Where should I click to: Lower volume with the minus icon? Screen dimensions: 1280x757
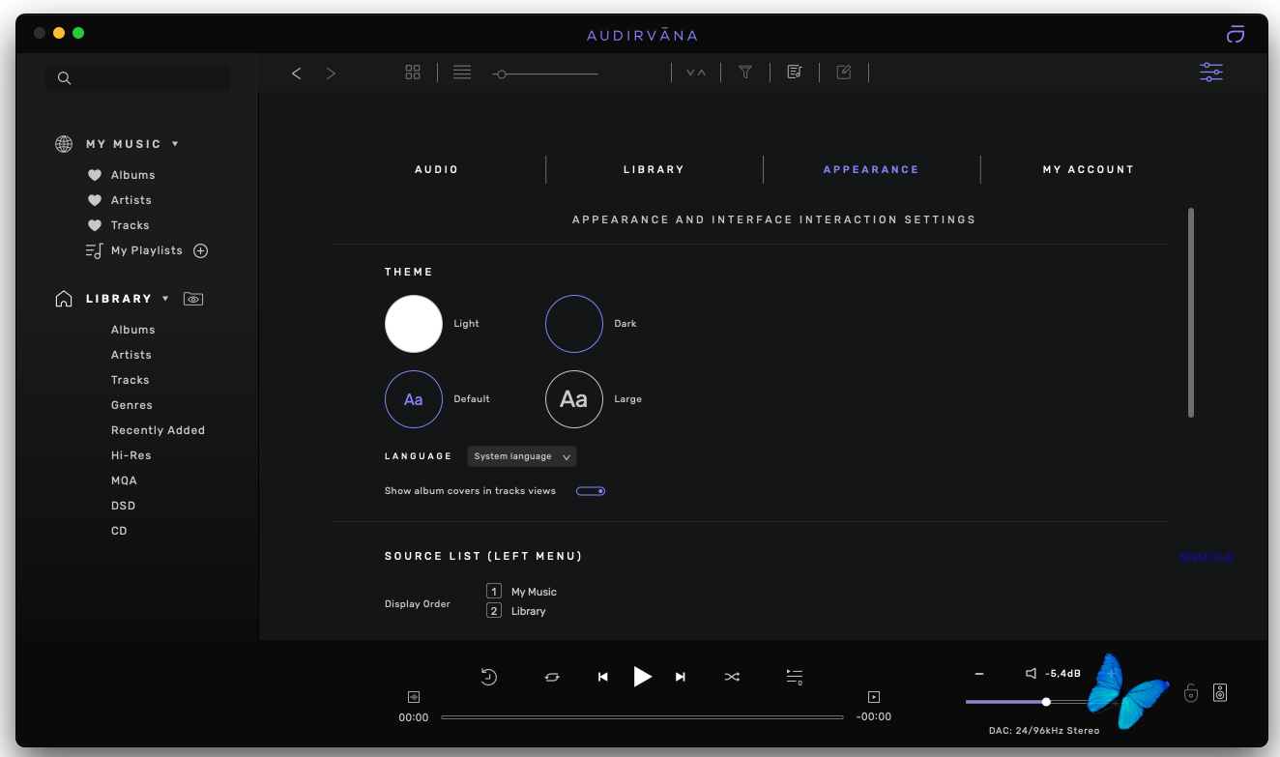[x=979, y=674]
